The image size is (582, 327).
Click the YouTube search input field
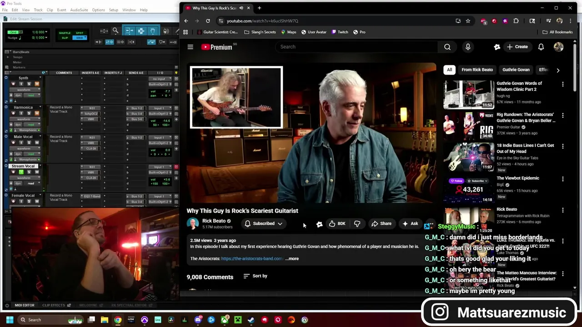point(357,47)
